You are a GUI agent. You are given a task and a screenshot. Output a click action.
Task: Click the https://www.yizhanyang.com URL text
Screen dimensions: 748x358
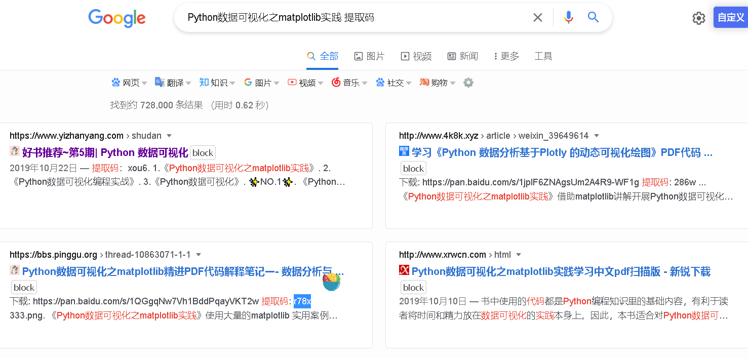pos(66,136)
